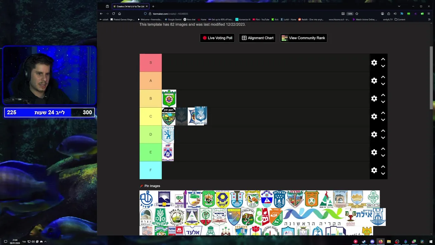Open the cobalt bookmark

(104, 19)
